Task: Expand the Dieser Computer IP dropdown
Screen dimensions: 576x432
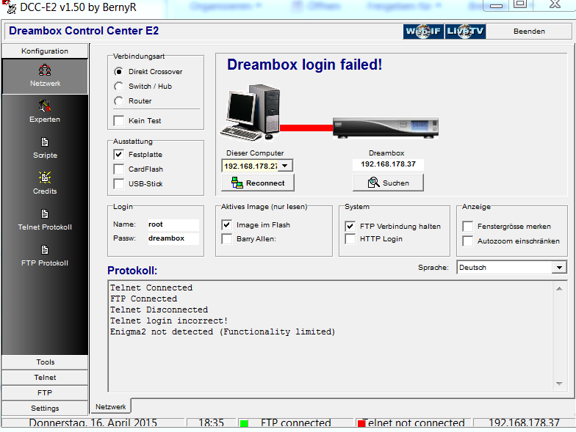Action: coord(285,166)
